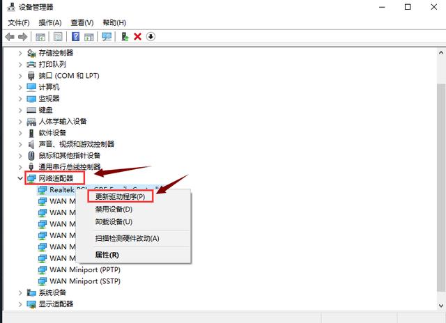Click the 打印队列 printer icon

click(31, 65)
